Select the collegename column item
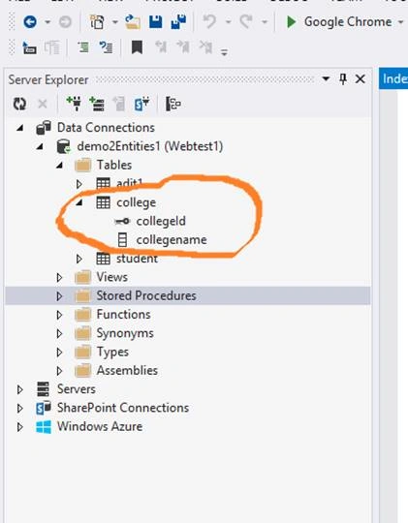408x523 pixels. pyautogui.click(x=172, y=240)
